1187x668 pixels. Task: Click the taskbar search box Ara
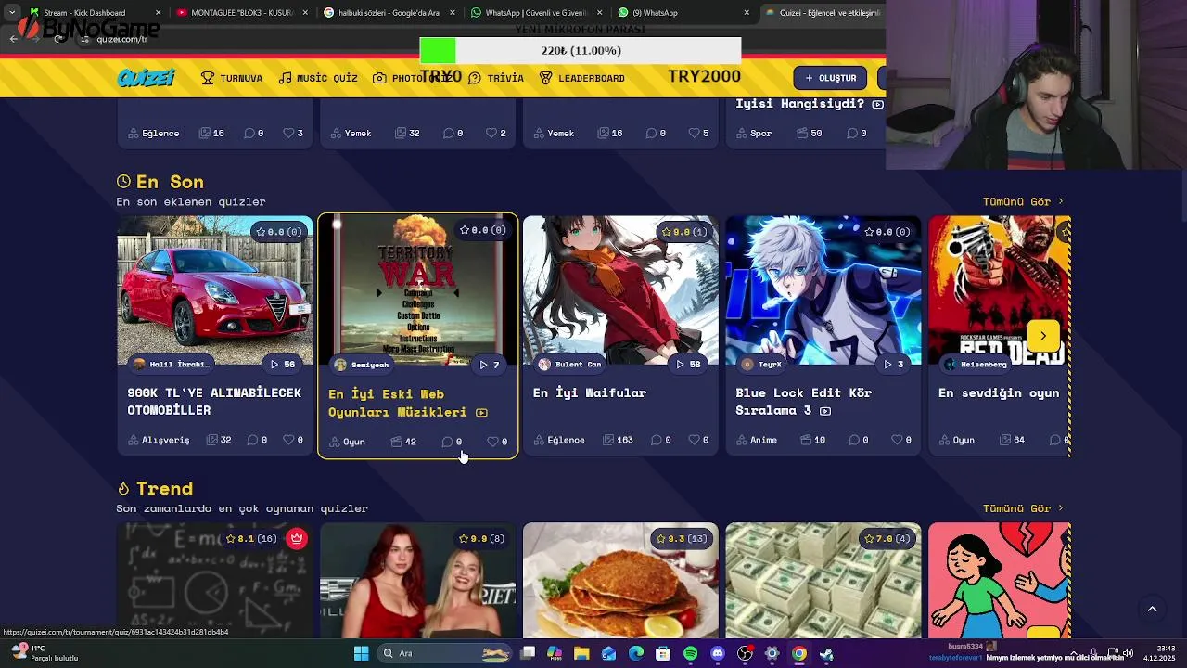(x=446, y=653)
